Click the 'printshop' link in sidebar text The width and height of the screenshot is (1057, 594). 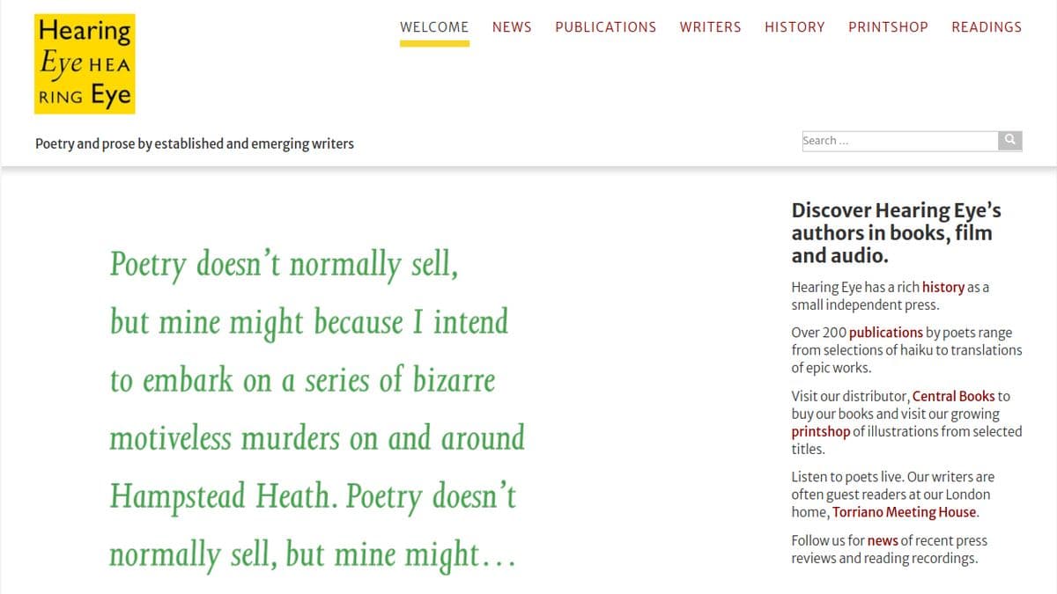tap(820, 431)
